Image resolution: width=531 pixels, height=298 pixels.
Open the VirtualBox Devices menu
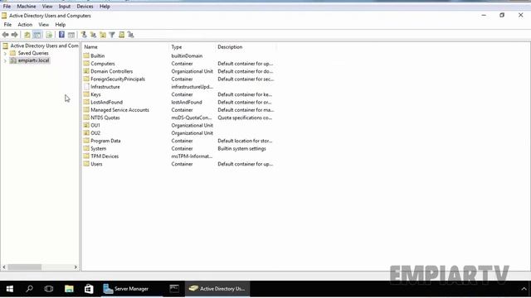[x=85, y=7]
